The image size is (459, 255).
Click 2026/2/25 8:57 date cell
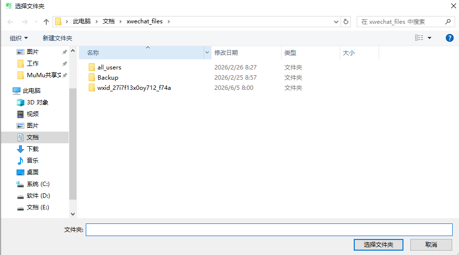[x=235, y=78]
